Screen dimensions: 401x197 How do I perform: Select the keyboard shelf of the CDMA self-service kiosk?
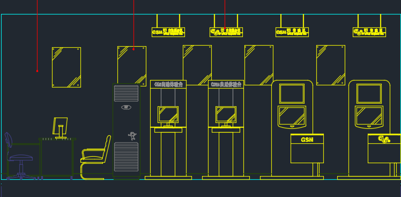coord(226,130)
